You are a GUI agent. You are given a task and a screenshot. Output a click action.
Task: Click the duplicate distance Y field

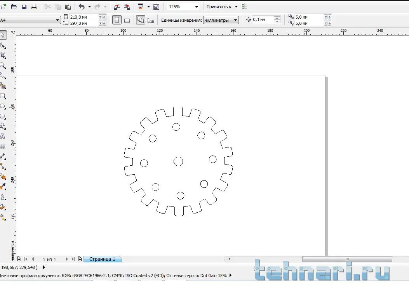pyautogui.click(x=309, y=23)
